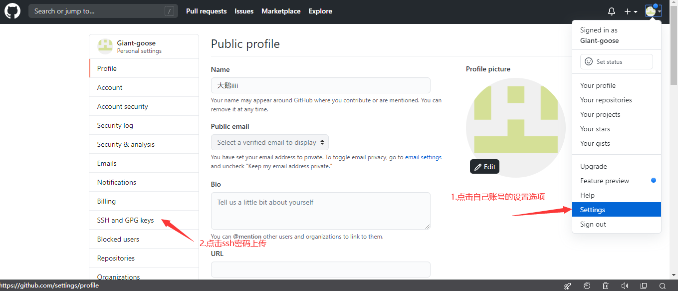The height and width of the screenshot is (291, 678).
Task: Go to Marketplace in the top nav
Action: [281, 11]
